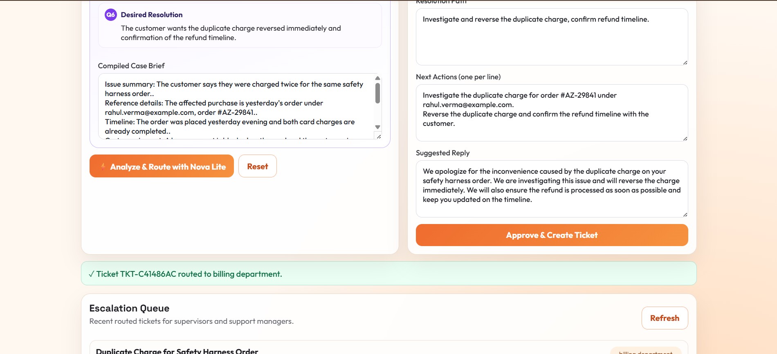Click the Refresh button in Escalation Queue
Image resolution: width=777 pixels, height=354 pixels.
tap(665, 318)
